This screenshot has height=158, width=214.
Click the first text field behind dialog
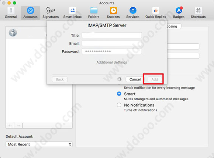183,46
